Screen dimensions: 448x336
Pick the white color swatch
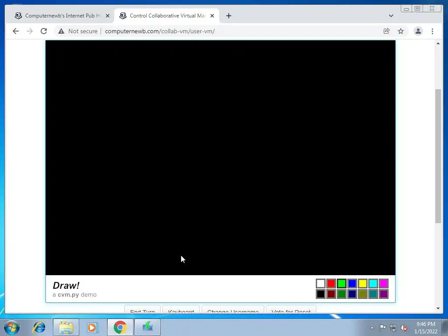tap(321, 283)
